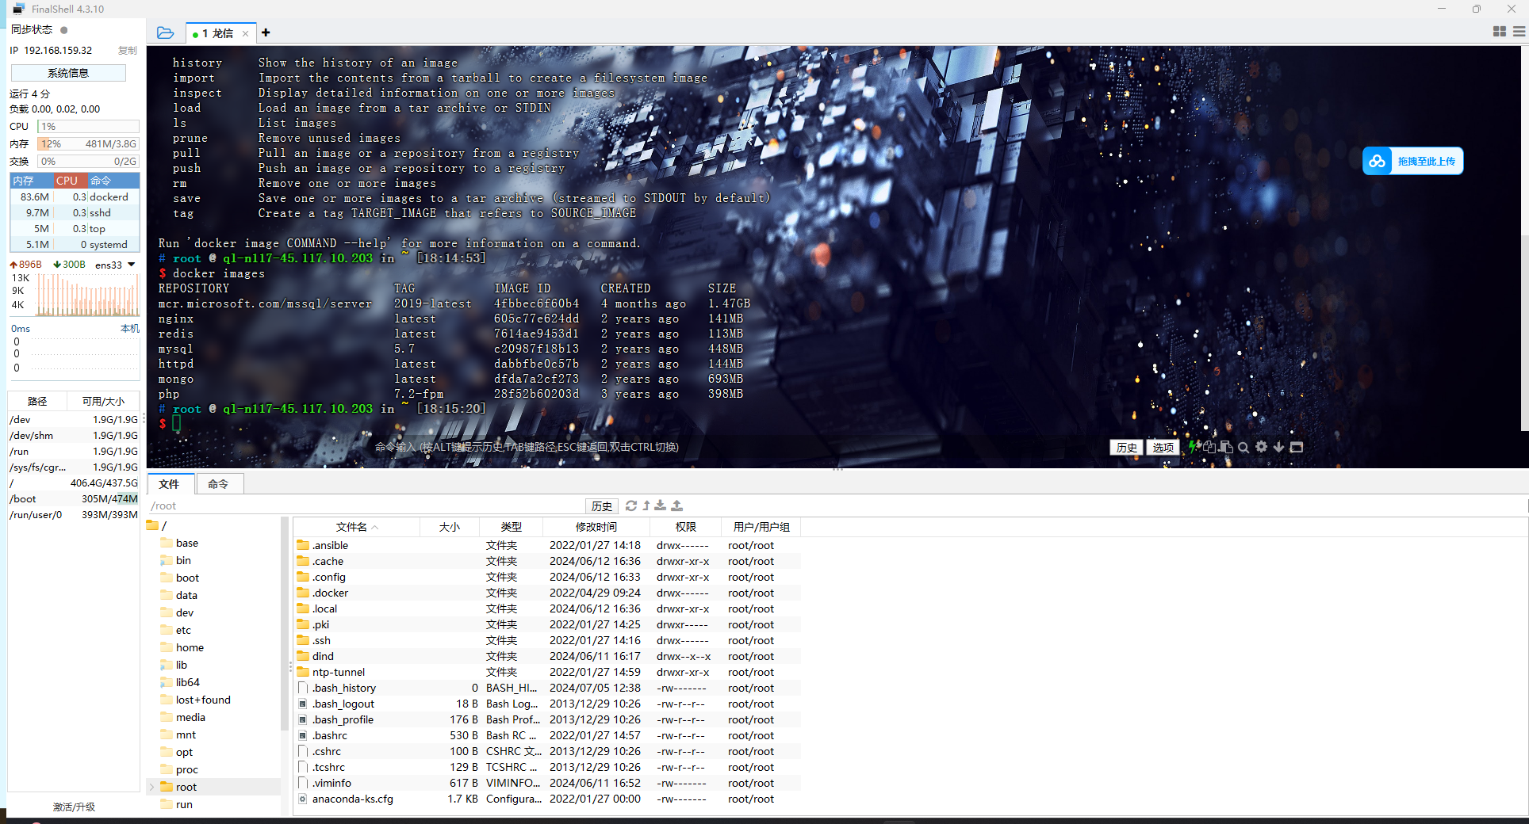Click the 路径 disk column header
The height and width of the screenshot is (824, 1529).
[x=37, y=401]
